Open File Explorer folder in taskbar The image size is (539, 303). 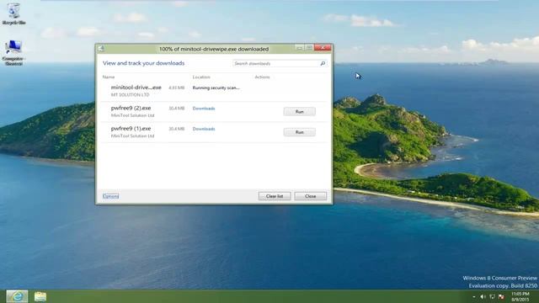click(x=40, y=296)
